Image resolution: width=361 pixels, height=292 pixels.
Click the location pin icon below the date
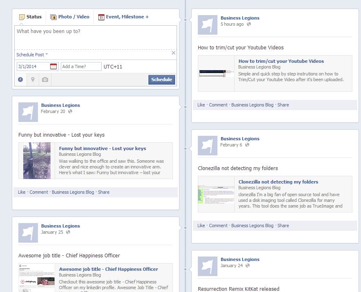33,79
